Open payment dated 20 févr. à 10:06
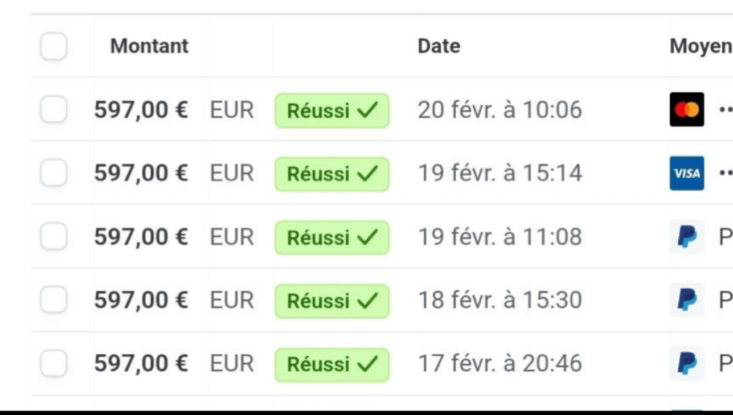Image resolution: width=733 pixels, height=415 pixels. (x=499, y=109)
